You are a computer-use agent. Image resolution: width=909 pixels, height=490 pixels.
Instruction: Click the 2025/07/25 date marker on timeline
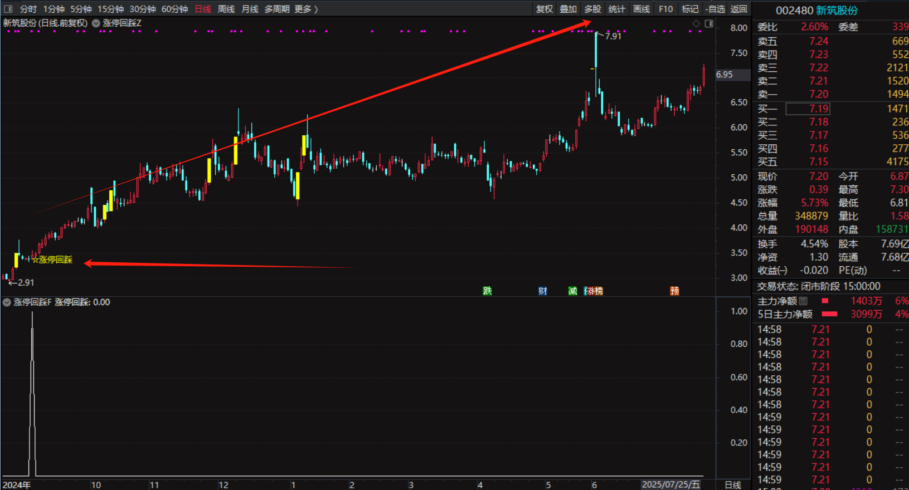coord(670,484)
